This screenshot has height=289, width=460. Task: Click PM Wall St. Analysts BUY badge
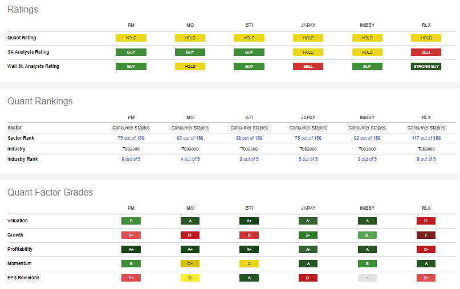(x=131, y=66)
